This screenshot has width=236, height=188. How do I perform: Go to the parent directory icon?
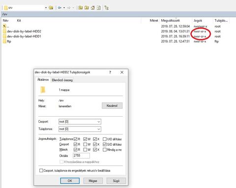click(80, 7)
